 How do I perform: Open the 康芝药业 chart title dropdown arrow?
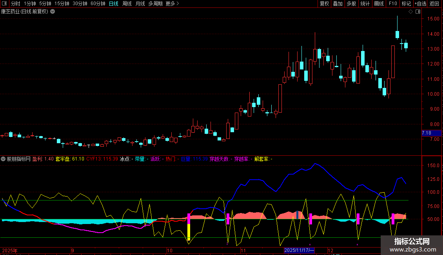[53, 12]
